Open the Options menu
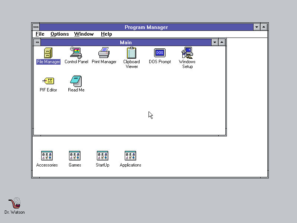The width and height of the screenshot is (297, 223). pos(59,34)
